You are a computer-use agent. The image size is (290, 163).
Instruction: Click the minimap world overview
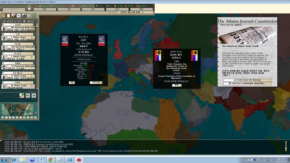coord(18,110)
